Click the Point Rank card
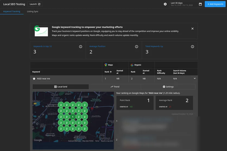 [x=135, y=103]
